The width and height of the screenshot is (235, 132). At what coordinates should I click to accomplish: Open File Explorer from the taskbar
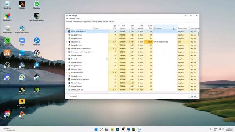(x=112, y=129)
